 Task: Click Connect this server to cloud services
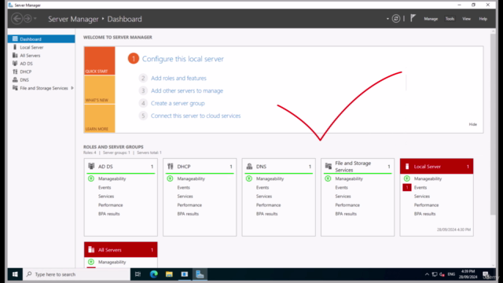(196, 116)
